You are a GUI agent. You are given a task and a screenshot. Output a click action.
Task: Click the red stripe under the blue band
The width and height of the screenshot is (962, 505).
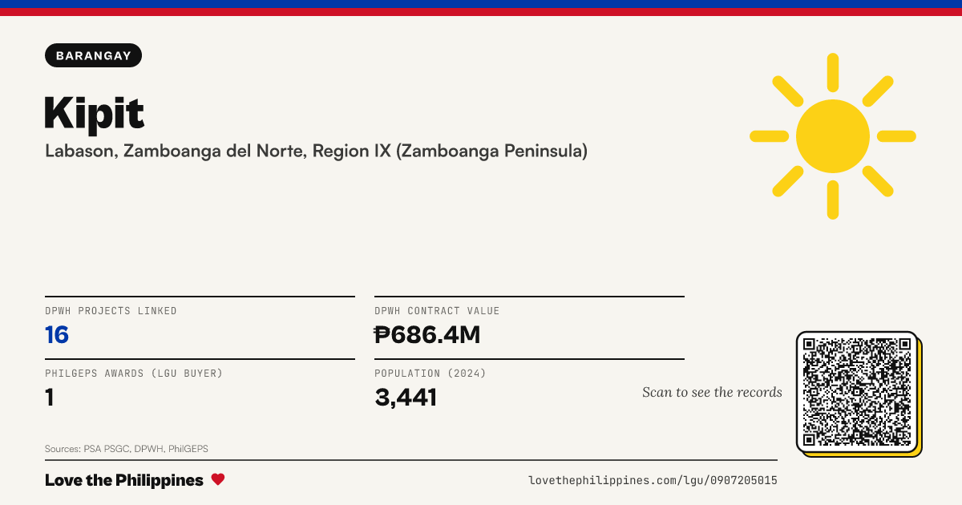481,12
